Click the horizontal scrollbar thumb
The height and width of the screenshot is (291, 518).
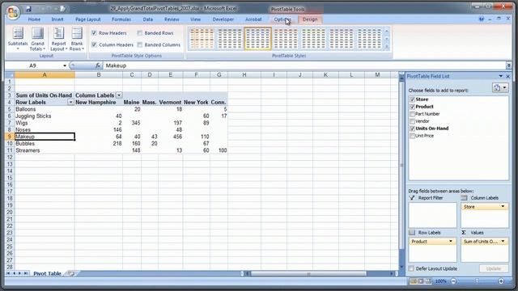click(x=308, y=273)
